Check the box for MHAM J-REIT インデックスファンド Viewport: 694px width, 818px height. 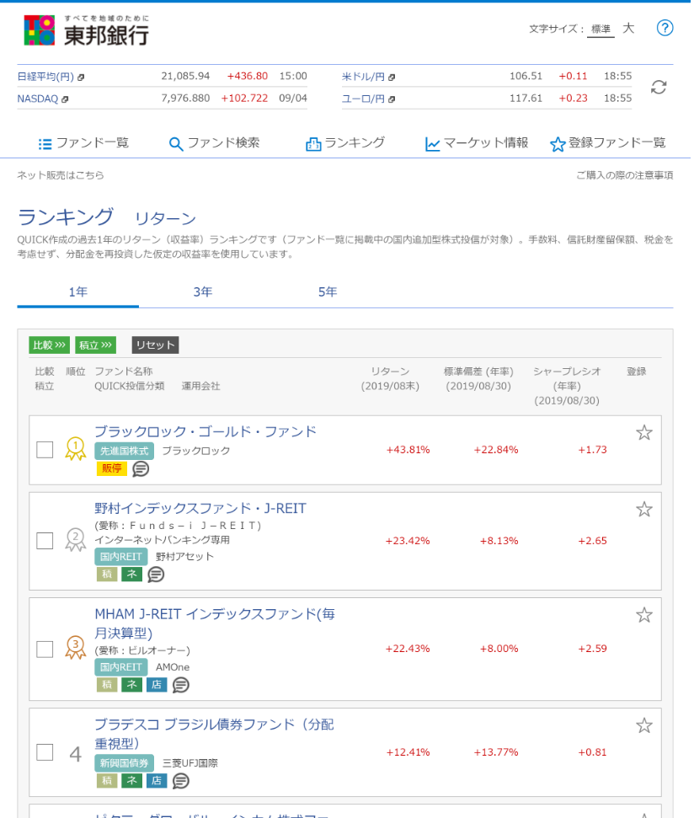click(x=45, y=650)
